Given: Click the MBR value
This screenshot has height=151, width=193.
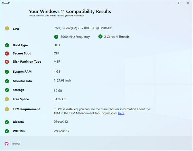Looking at the screenshot, I should (57, 62).
